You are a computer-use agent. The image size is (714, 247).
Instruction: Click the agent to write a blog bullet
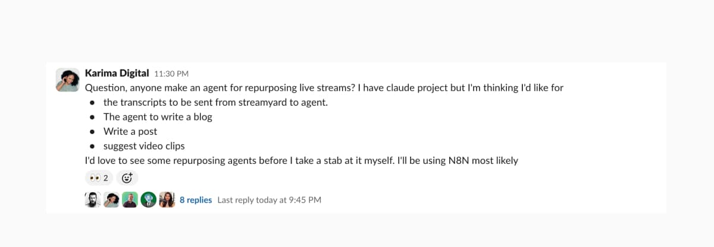coord(158,117)
